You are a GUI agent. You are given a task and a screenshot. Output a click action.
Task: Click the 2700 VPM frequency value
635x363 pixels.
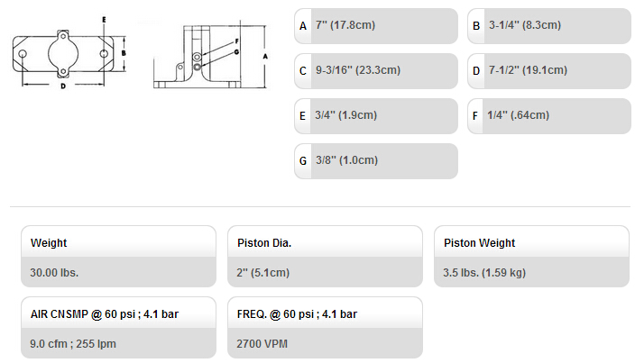(262, 343)
